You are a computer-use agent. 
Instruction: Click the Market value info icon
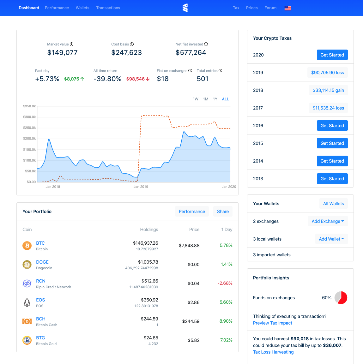72,44
